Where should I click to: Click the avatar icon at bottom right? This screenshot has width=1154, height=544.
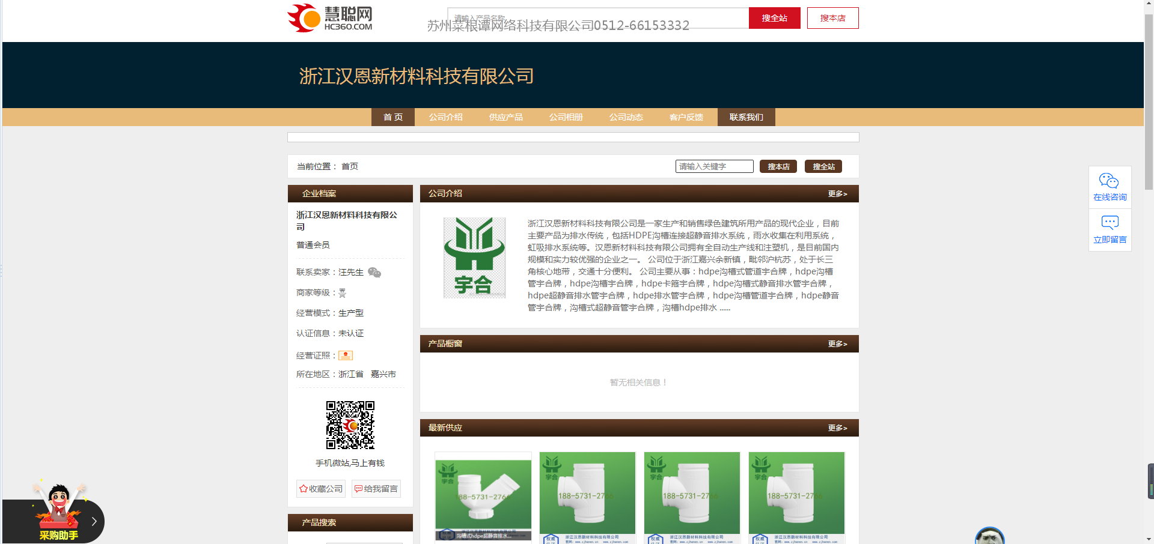tap(990, 536)
